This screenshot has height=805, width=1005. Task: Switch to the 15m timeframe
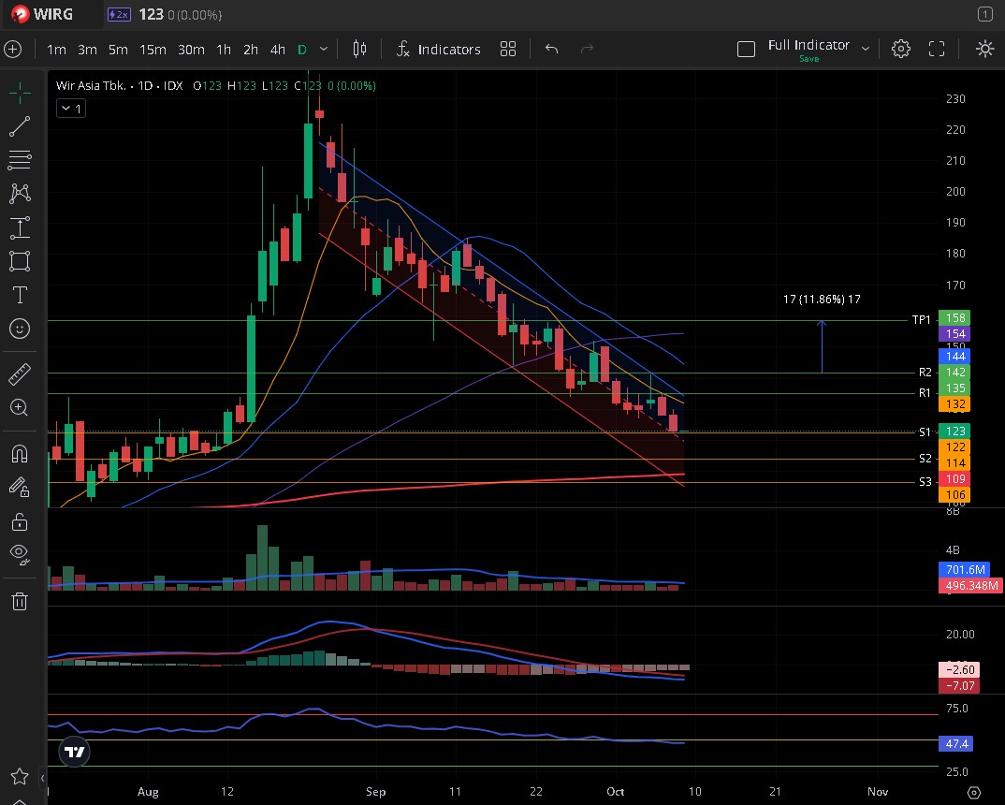click(153, 49)
